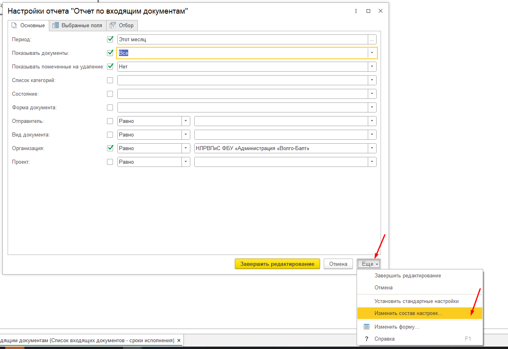508x349 pixels.
Task: Expand the Показывать документы dropdown
Action: pyautogui.click(x=372, y=53)
